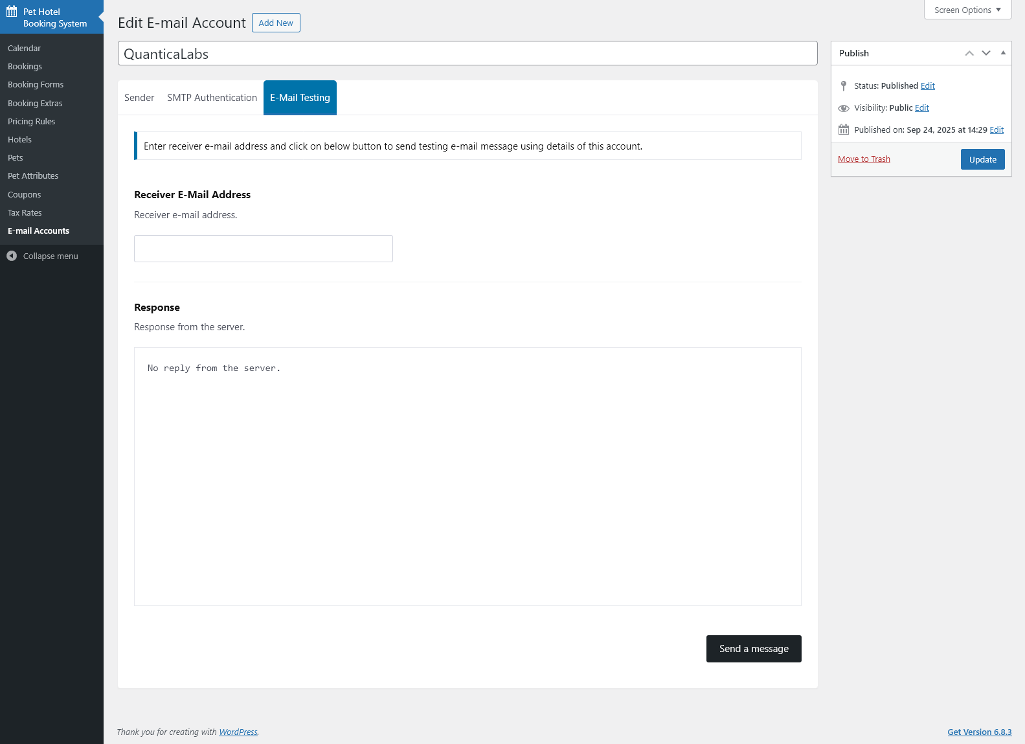This screenshot has height=744, width=1025.
Task: Click the Published on calendar icon
Action: coord(843,130)
